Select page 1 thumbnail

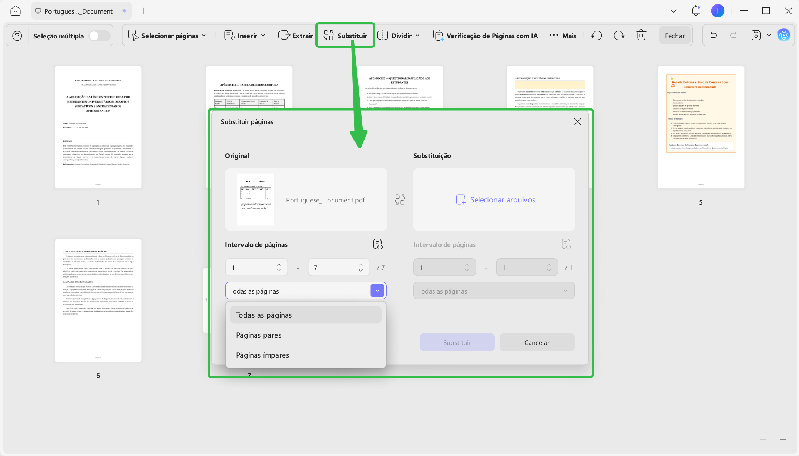(98, 127)
